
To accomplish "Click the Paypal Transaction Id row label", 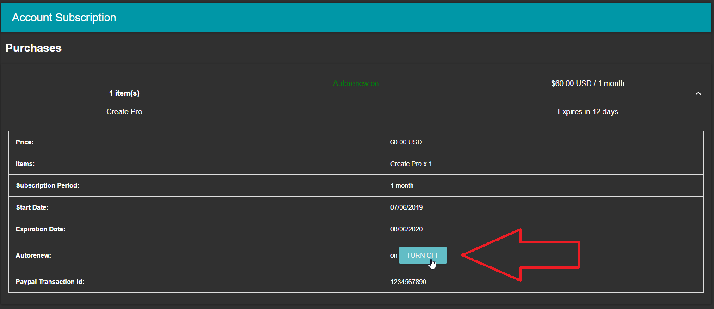I will [50, 282].
